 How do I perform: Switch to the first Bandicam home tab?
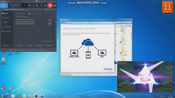[x=20, y=13]
